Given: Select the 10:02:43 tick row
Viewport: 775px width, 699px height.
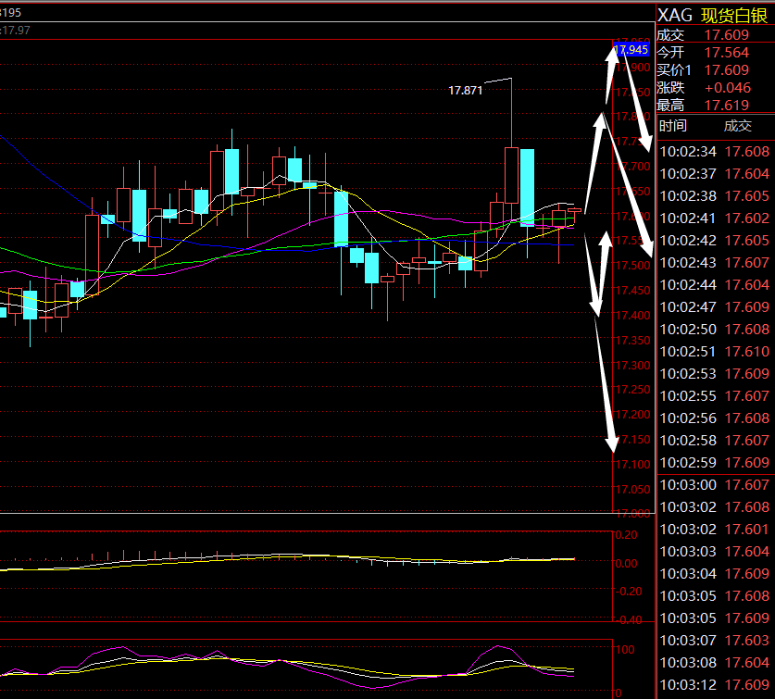Looking at the screenshot, I should pos(715,263).
